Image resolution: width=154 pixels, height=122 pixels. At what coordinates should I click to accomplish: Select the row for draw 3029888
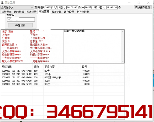tap(63, 77)
